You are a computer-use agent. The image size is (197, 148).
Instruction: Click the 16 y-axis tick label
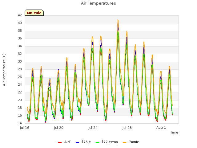tap(20, 115)
